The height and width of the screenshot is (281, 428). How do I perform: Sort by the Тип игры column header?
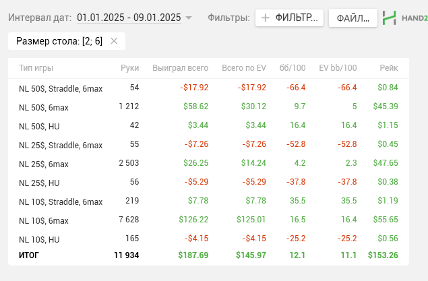pos(36,68)
